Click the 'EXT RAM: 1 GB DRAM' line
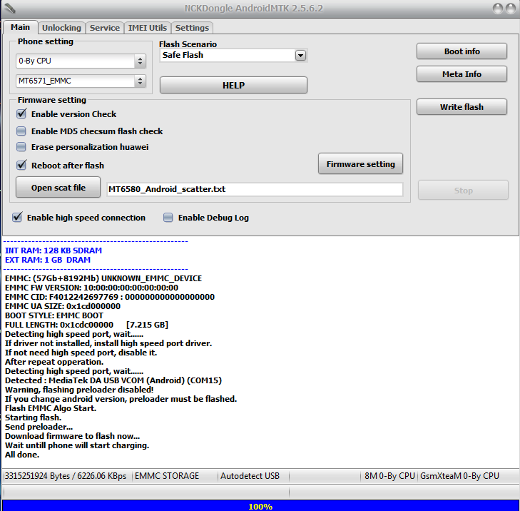Image resolution: width=520 pixels, height=511 pixels. (48, 260)
